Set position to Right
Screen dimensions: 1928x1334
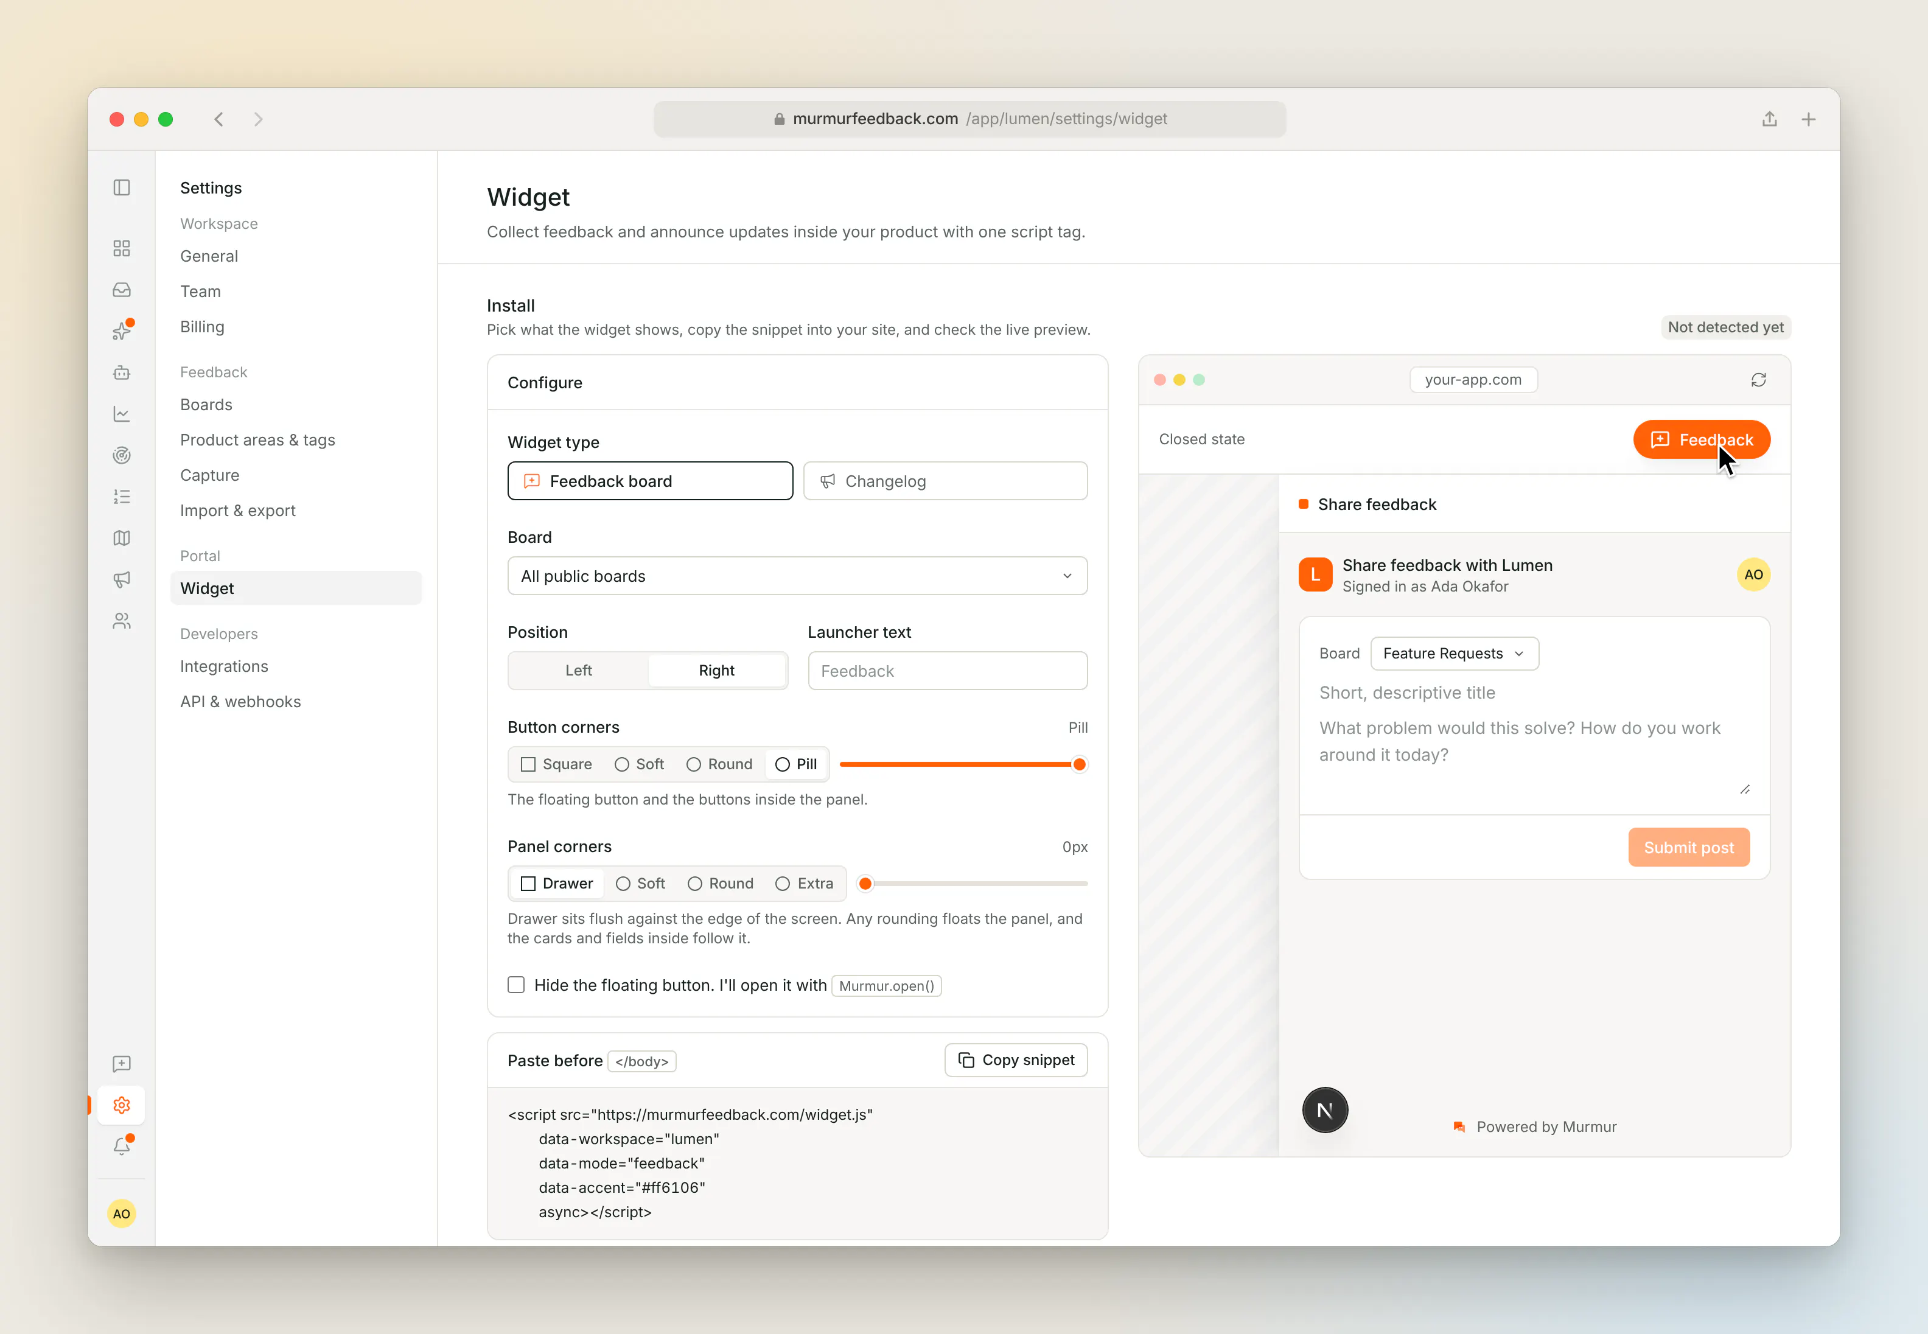[716, 670]
